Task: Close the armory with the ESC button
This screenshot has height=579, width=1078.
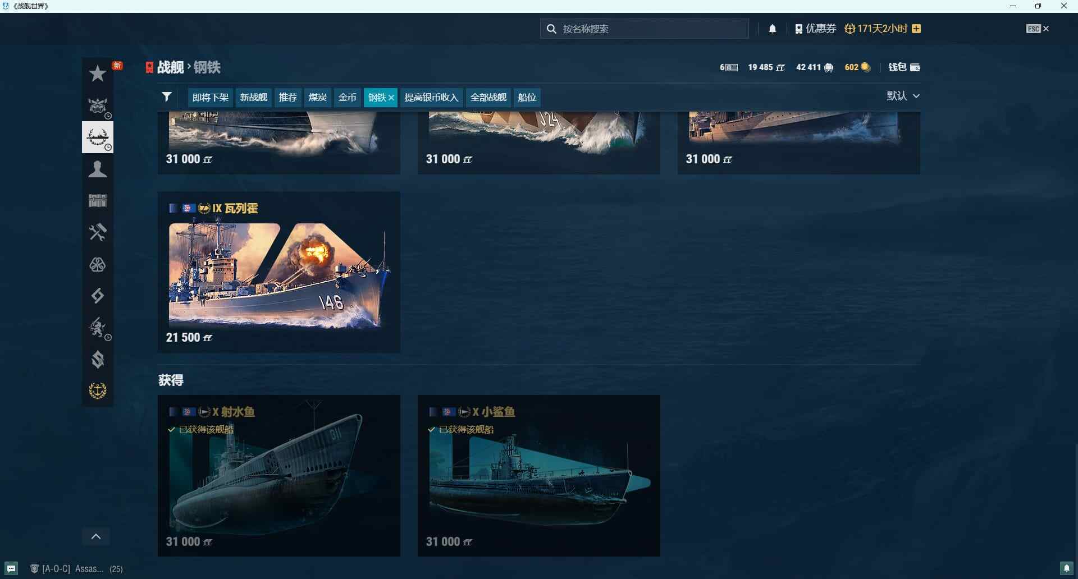Action: tap(1038, 29)
